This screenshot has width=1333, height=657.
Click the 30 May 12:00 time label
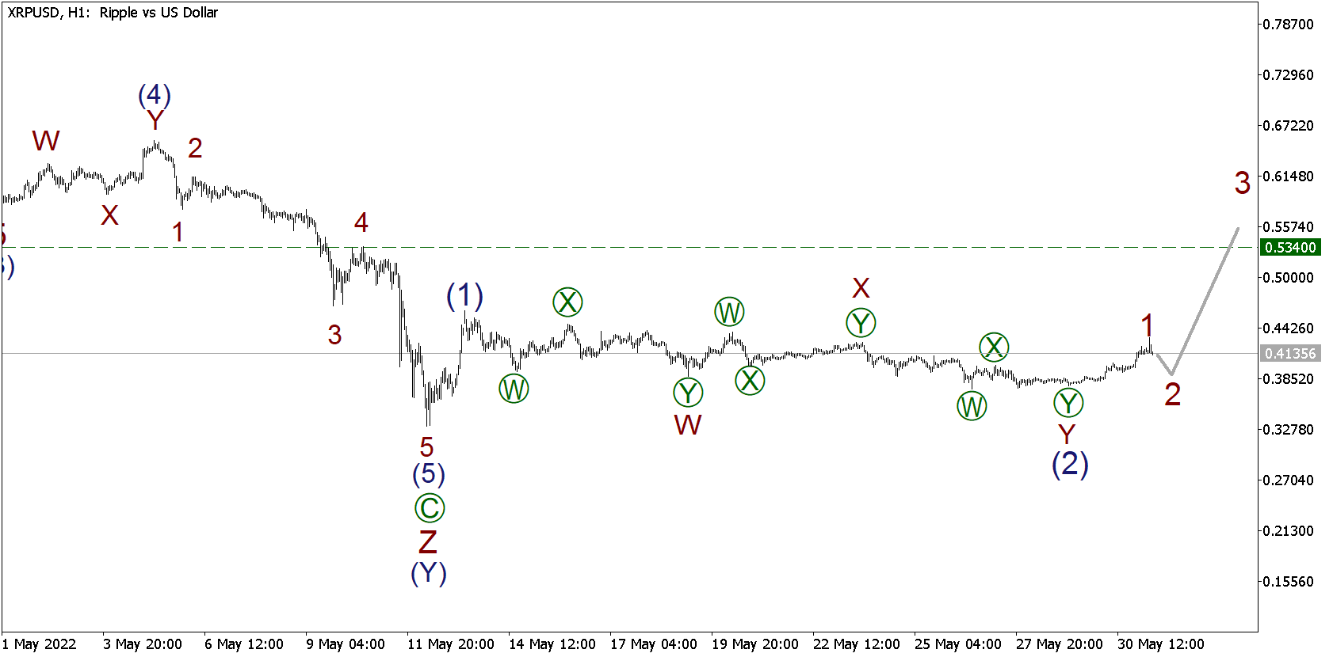[1161, 644]
